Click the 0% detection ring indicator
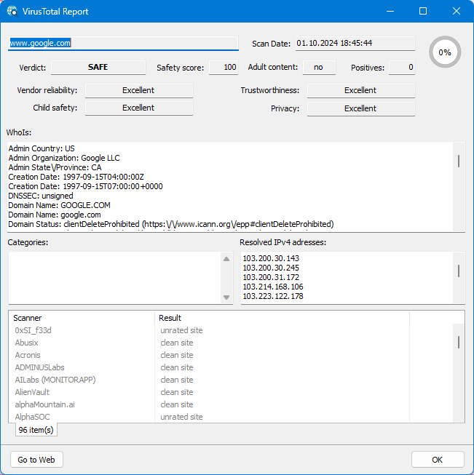The height and width of the screenshot is (475, 474). click(x=445, y=52)
